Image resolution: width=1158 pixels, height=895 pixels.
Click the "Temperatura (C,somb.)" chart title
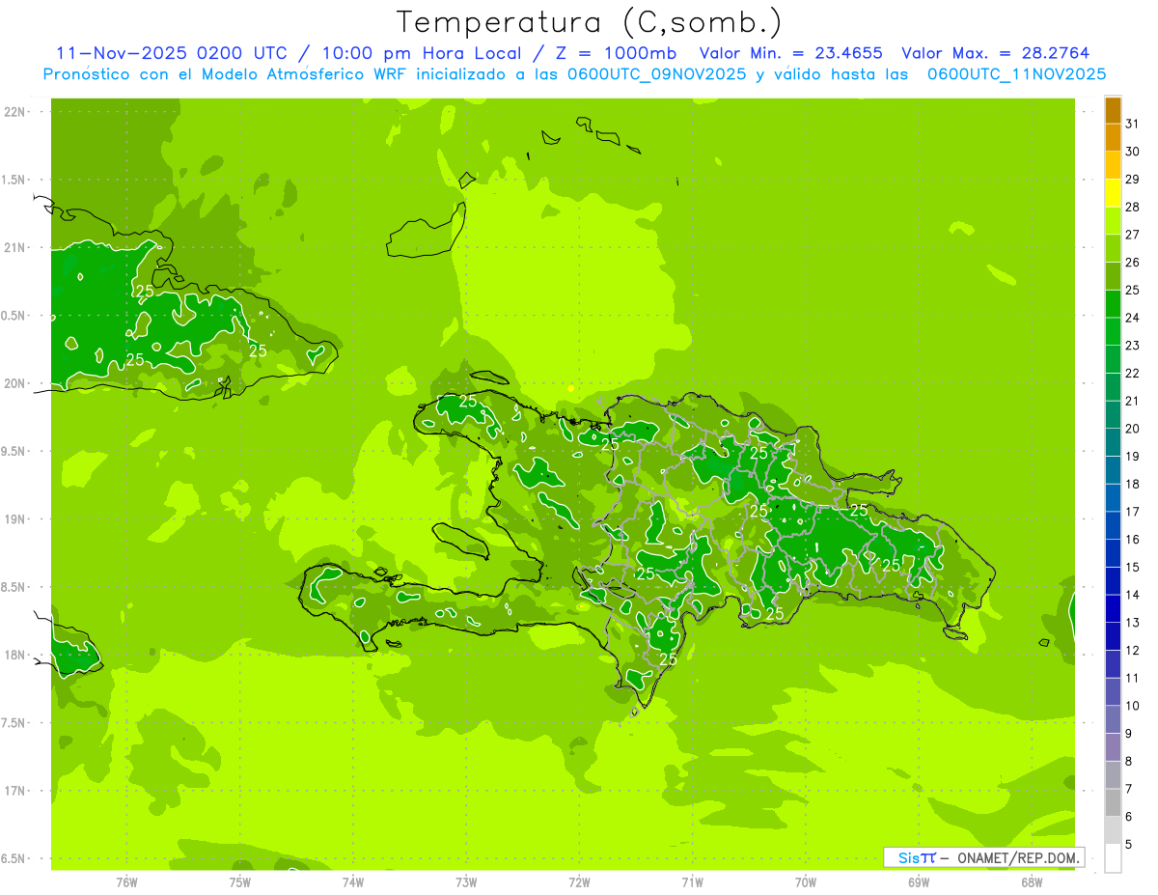tap(590, 22)
